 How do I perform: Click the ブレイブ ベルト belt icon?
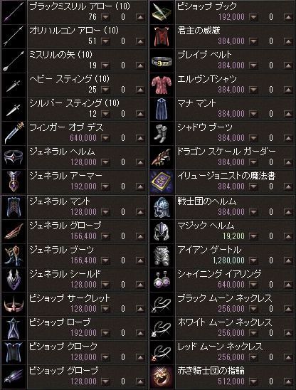pos(162,60)
